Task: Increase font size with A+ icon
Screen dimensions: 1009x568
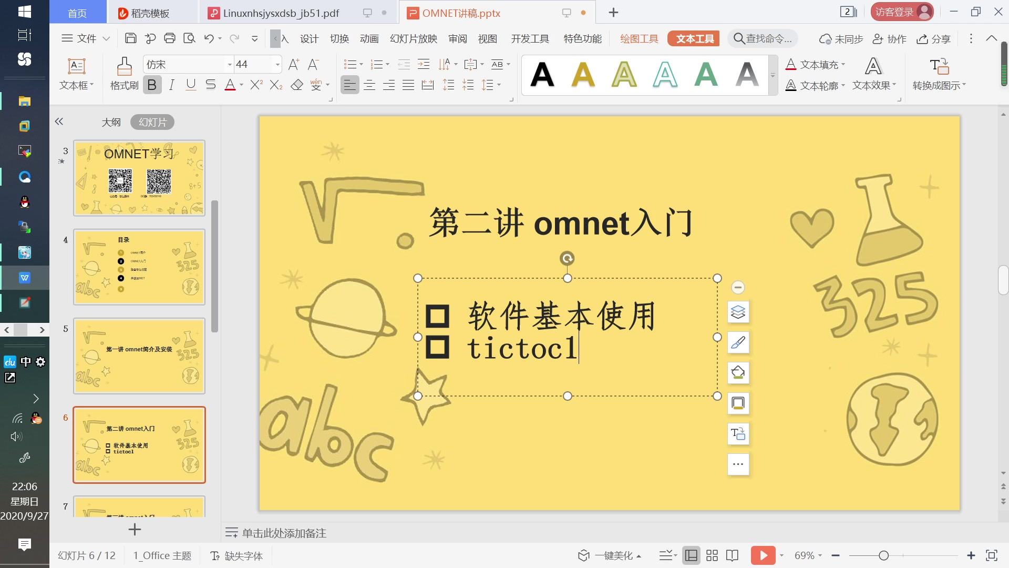Action: point(294,65)
